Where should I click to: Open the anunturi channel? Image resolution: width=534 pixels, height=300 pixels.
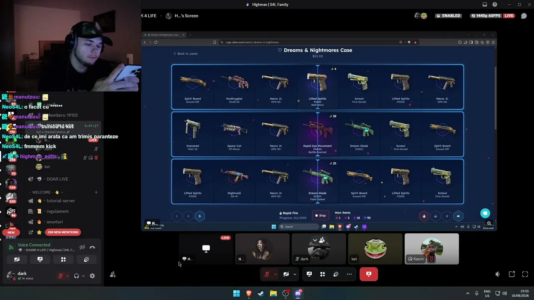pyautogui.click(x=55, y=222)
